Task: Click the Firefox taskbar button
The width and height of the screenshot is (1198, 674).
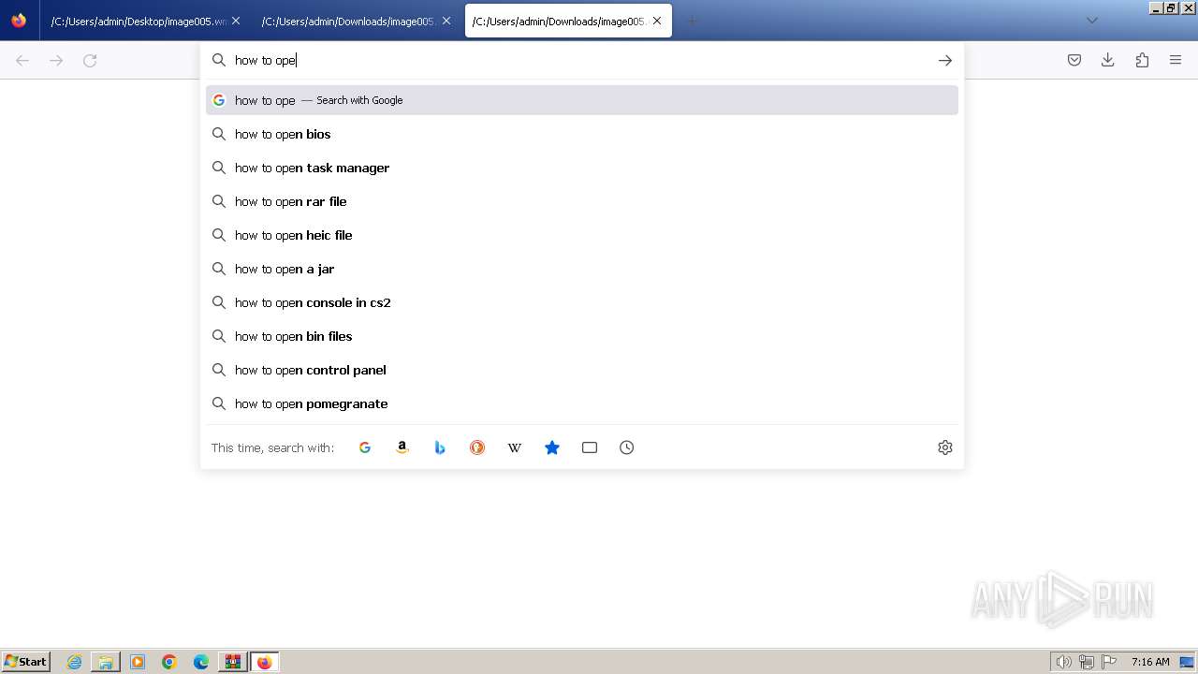Action: [x=264, y=662]
